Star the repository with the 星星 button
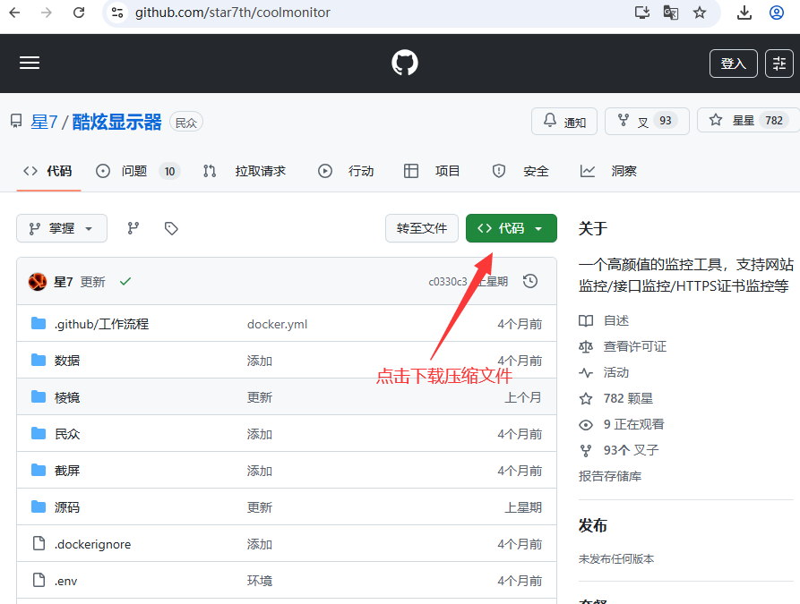This screenshot has height=604, width=800. (748, 121)
